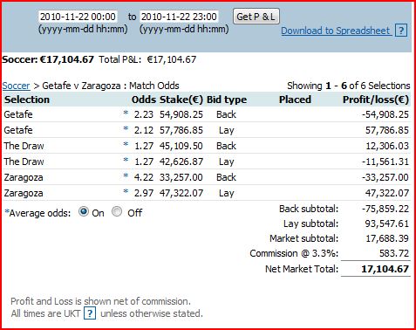
Task: Click the Profit/loss(€) column header
Action: pos(376,100)
